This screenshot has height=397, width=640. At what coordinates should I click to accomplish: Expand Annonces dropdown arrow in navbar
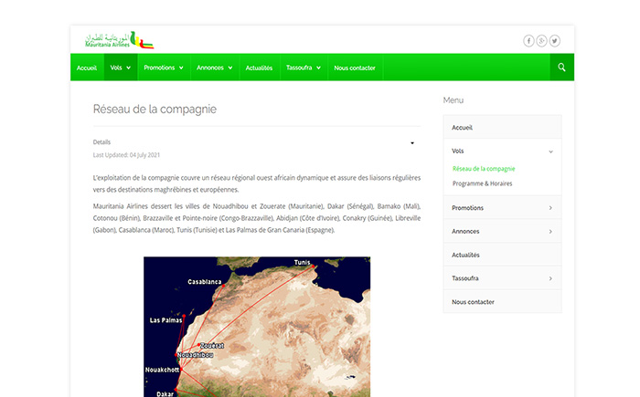pyautogui.click(x=230, y=68)
